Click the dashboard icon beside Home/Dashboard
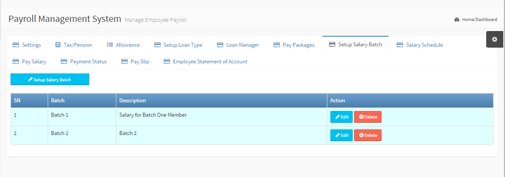 pyautogui.click(x=457, y=20)
